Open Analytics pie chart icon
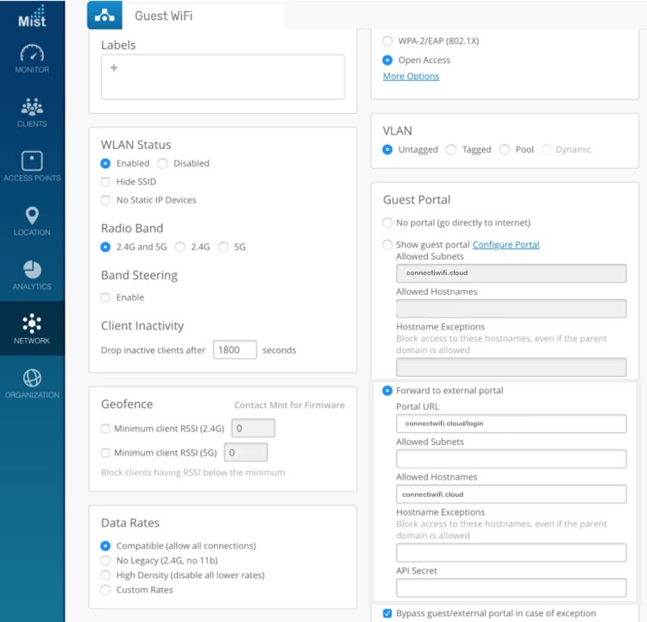Image resolution: width=647 pixels, height=622 pixels. 32,270
